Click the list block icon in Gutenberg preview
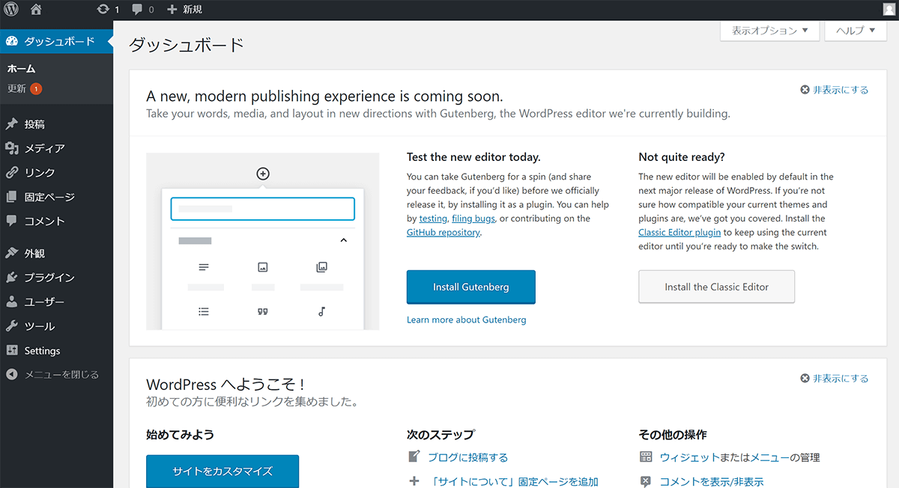This screenshot has height=488, width=899. click(204, 312)
